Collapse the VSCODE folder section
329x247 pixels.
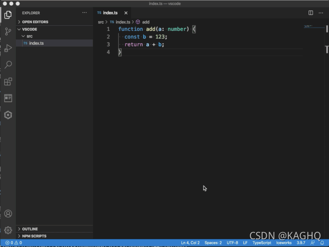click(x=54, y=29)
